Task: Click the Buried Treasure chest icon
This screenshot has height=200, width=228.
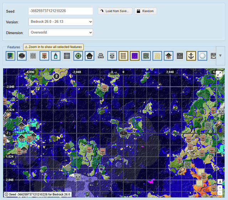Action: pyautogui.click(x=180, y=56)
